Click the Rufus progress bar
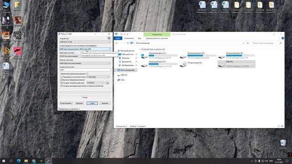 point(85,92)
